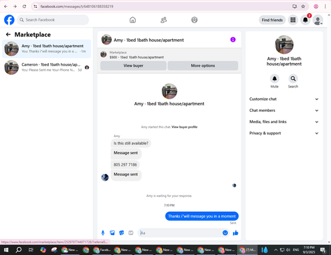The width and height of the screenshot is (331, 255).
Task: Open the Friends icon in top navigation
Action: click(x=164, y=20)
